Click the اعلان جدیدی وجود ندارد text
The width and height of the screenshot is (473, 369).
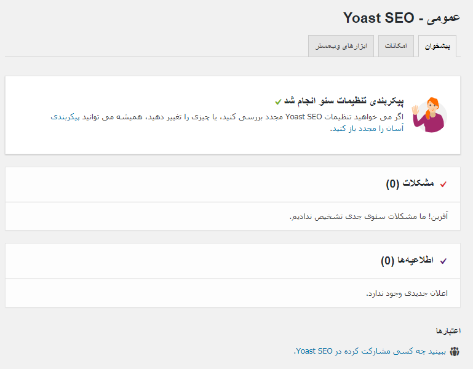pos(407,293)
